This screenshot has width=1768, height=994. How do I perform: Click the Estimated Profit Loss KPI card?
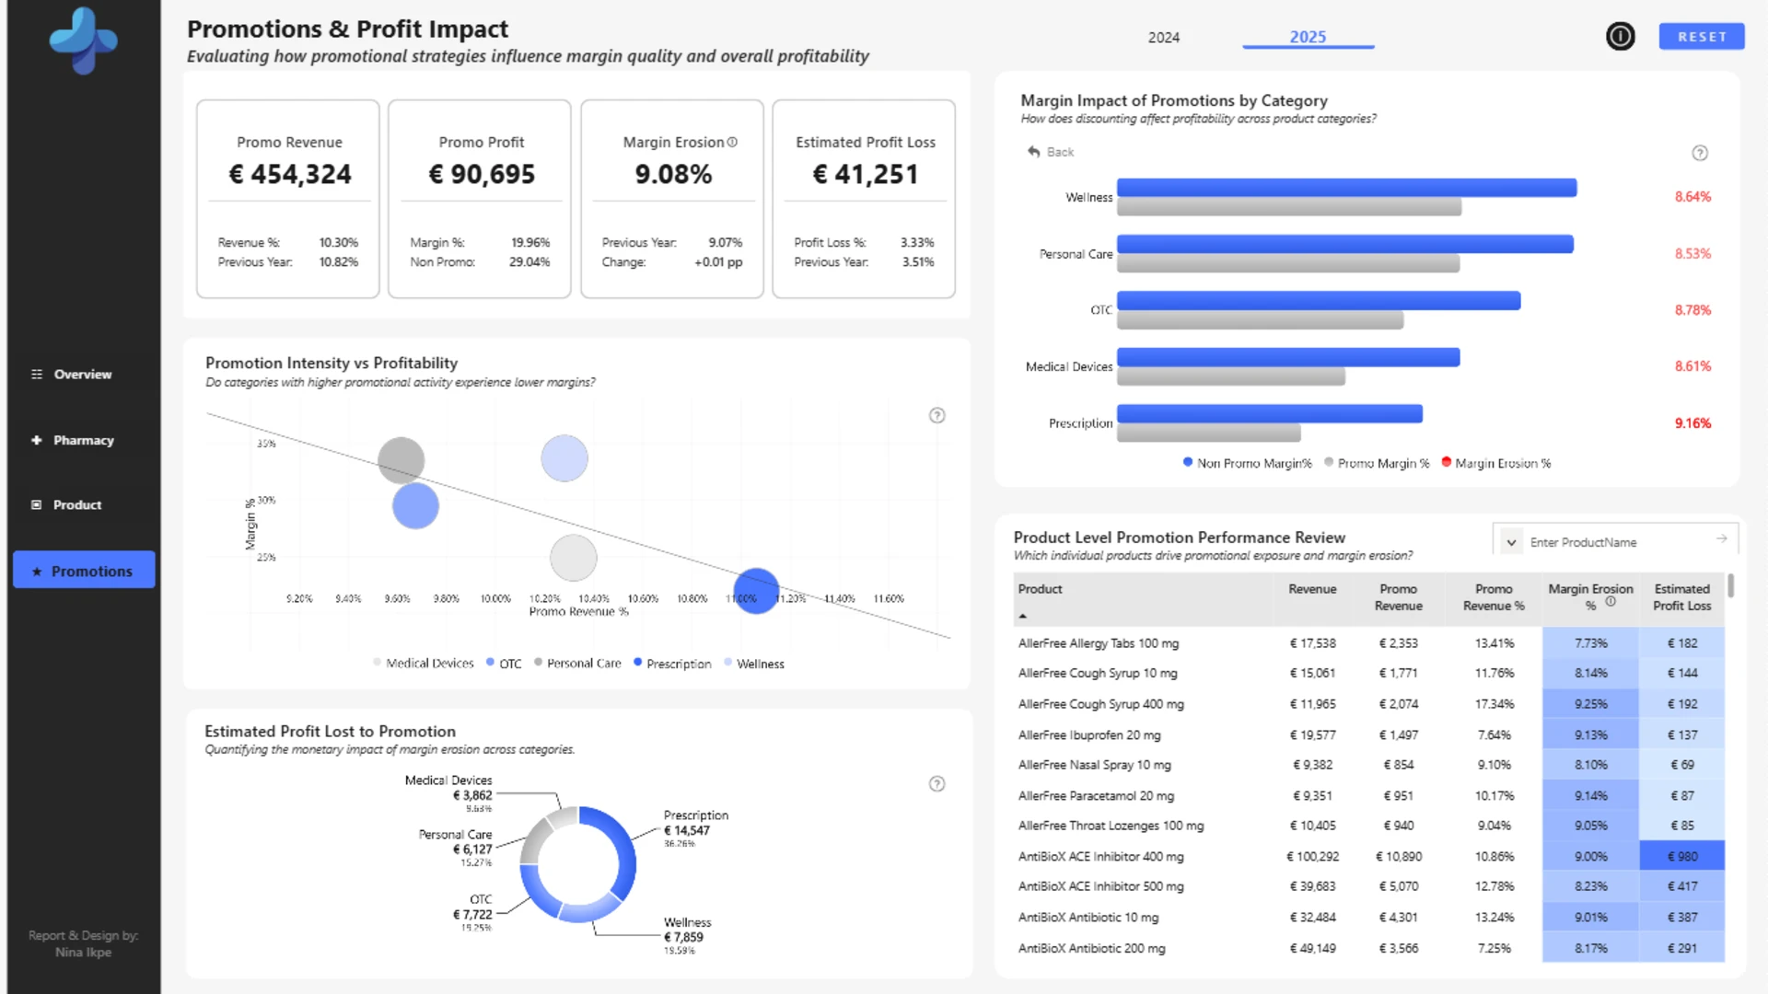click(864, 199)
